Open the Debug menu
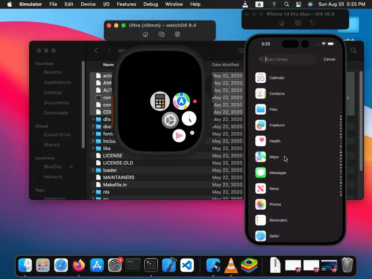372x279 pixels. (x=151, y=4)
